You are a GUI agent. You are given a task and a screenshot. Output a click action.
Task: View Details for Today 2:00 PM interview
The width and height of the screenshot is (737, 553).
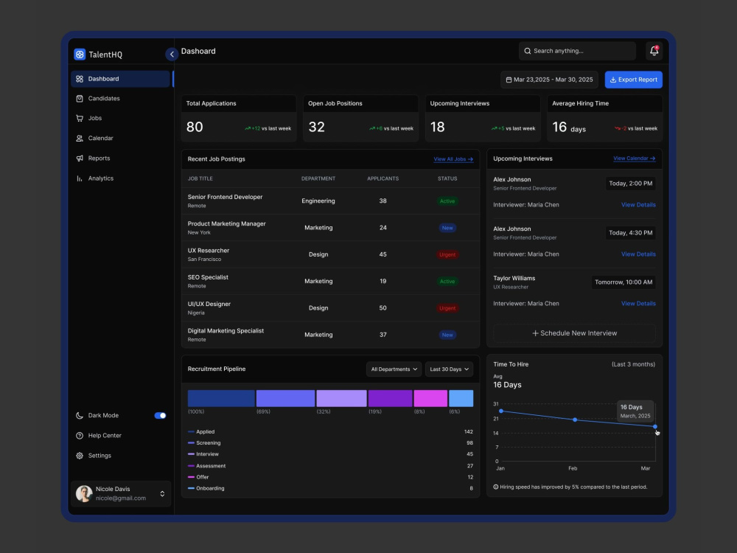638,205
